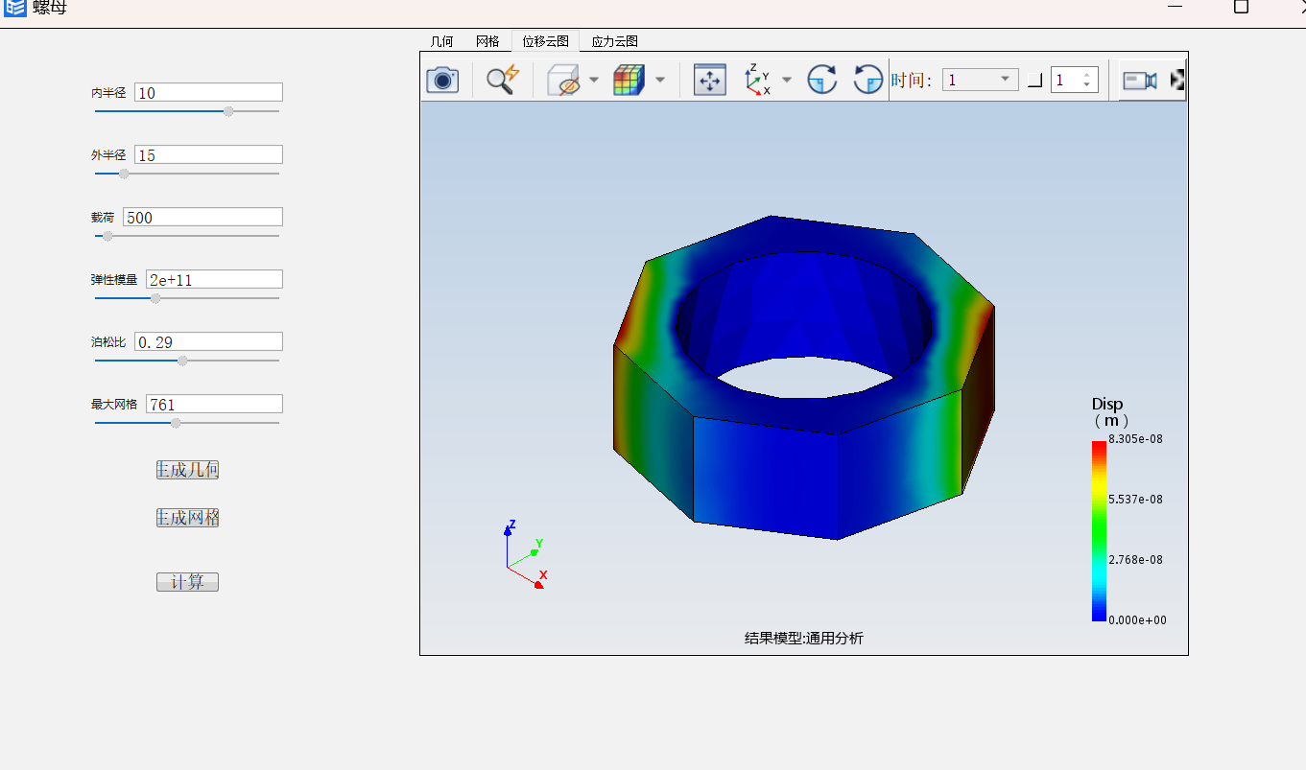Maximize the 螺母 window

pyautogui.click(x=1241, y=7)
